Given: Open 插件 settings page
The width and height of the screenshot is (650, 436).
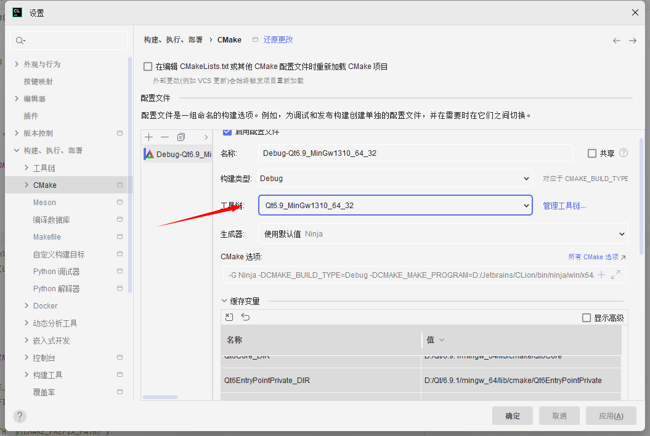Looking at the screenshot, I should 31,116.
